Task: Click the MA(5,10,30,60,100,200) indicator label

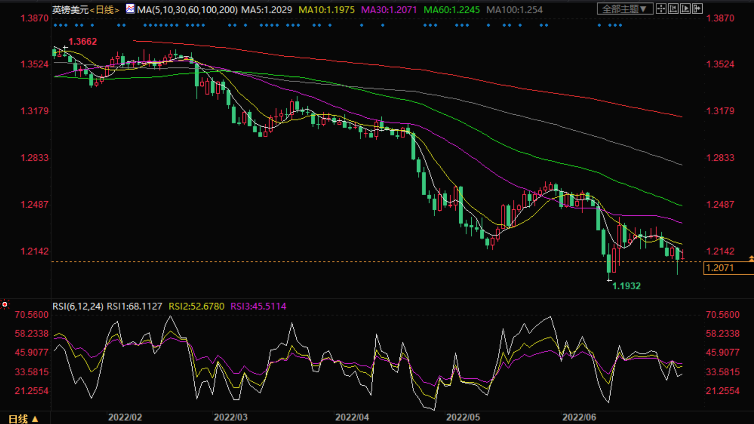Action: pyautogui.click(x=187, y=10)
